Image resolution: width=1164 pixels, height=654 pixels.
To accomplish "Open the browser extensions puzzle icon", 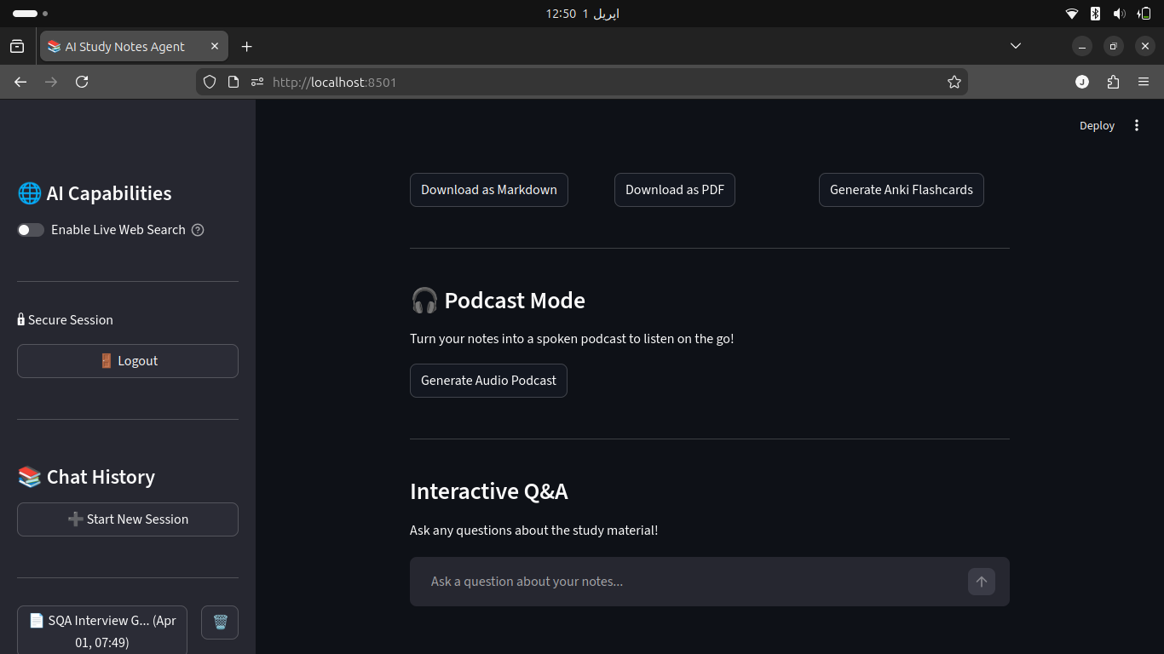I will [x=1113, y=82].
